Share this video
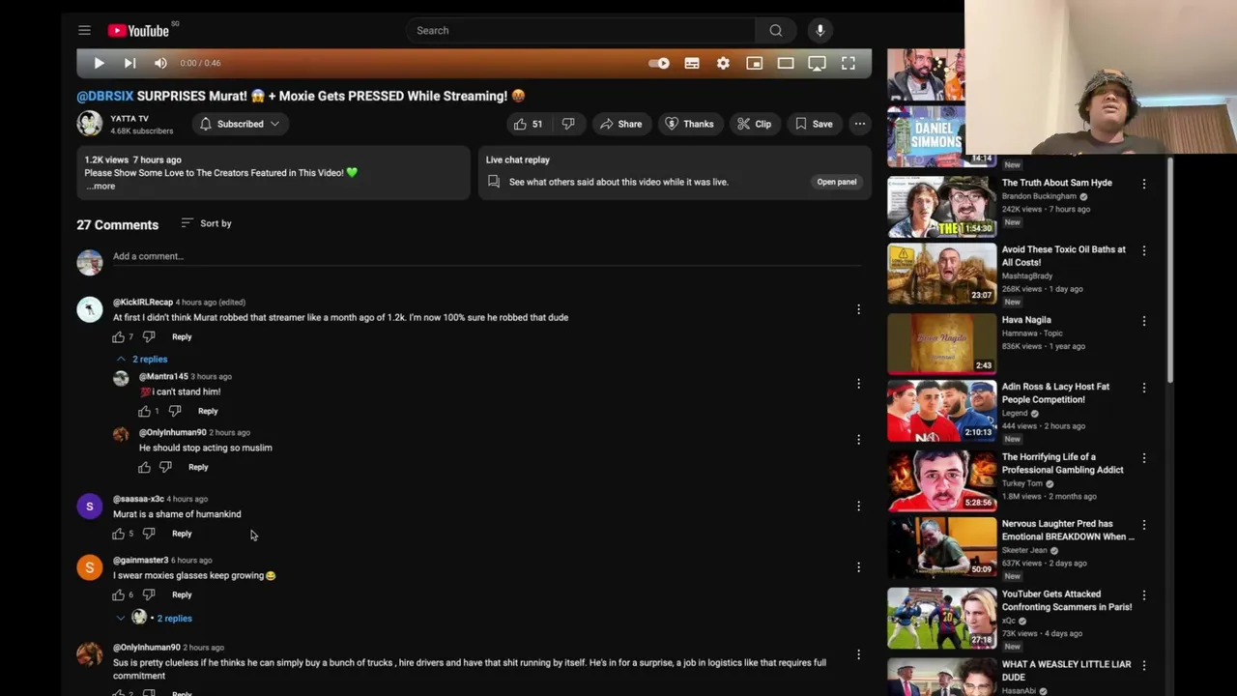The height and width of the screenshot is (696, 1237). pyautogui.click(x=620, y=124)
